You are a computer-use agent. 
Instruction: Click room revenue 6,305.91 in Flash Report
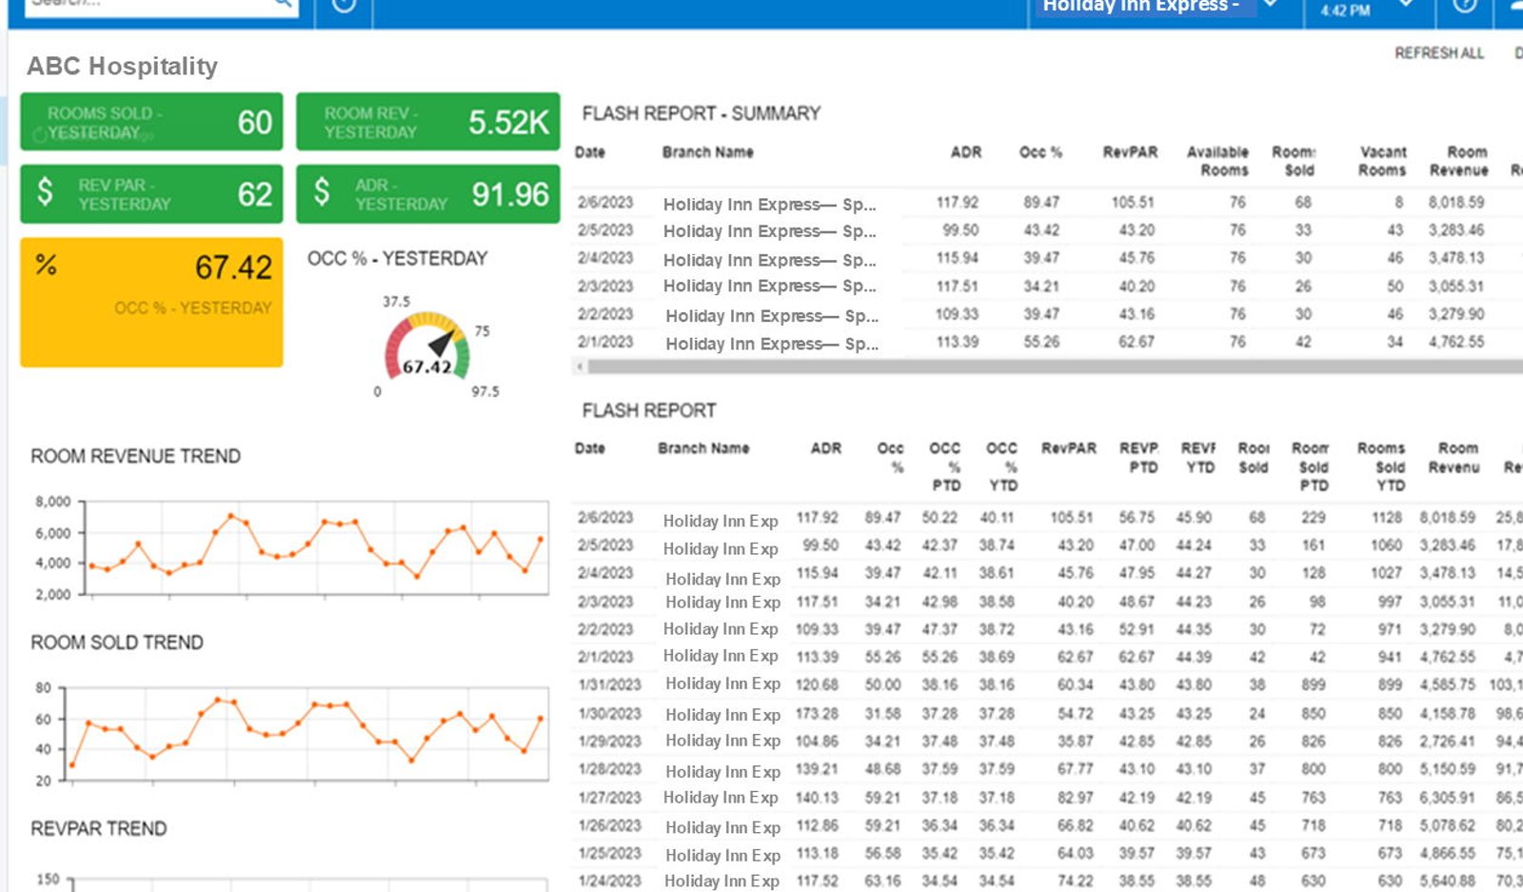[x=1447, y=797]
